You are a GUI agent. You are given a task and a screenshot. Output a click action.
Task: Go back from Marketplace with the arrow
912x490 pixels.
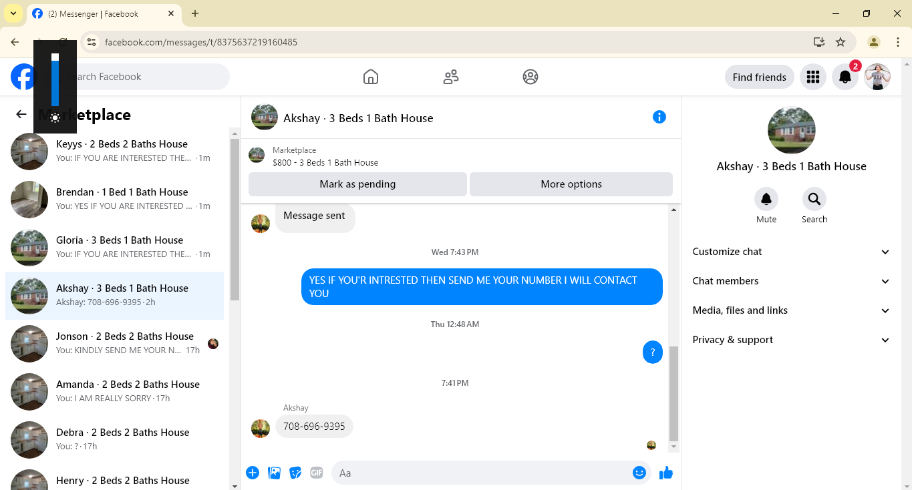click(x=21, y=115)
